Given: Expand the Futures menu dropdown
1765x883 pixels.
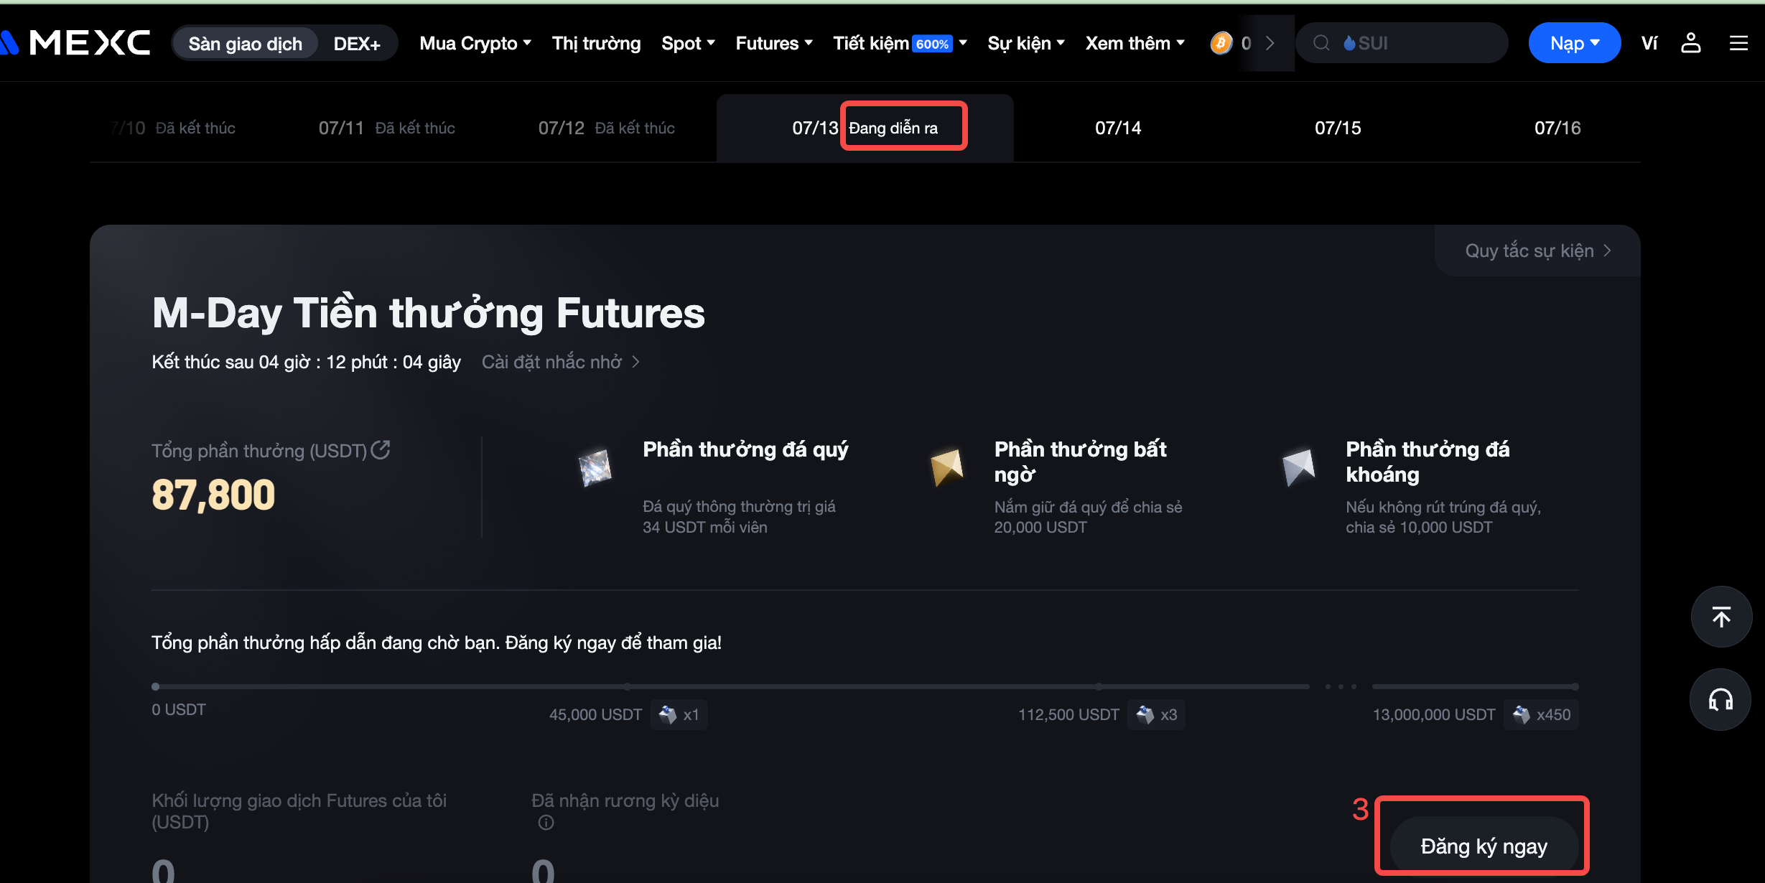Looking at the screenshot, I should pos(774,43).
